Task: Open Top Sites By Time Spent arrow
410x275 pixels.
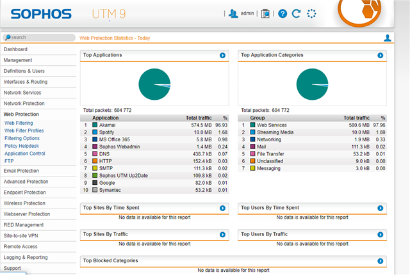Action: (222, 208)
